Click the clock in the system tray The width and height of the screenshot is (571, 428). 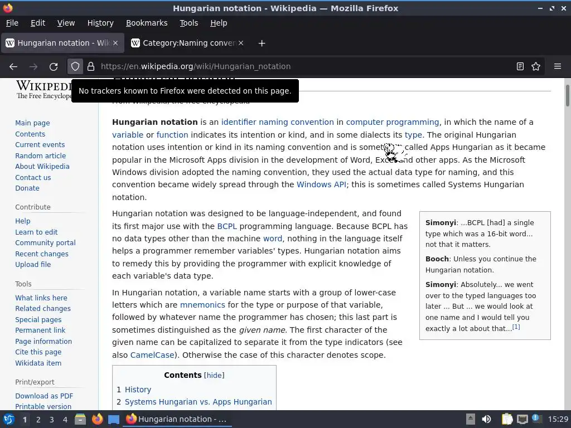[x=558, y=419]
